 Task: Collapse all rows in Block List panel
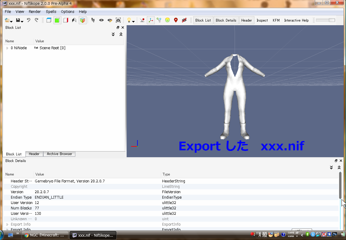click(121, 34)
